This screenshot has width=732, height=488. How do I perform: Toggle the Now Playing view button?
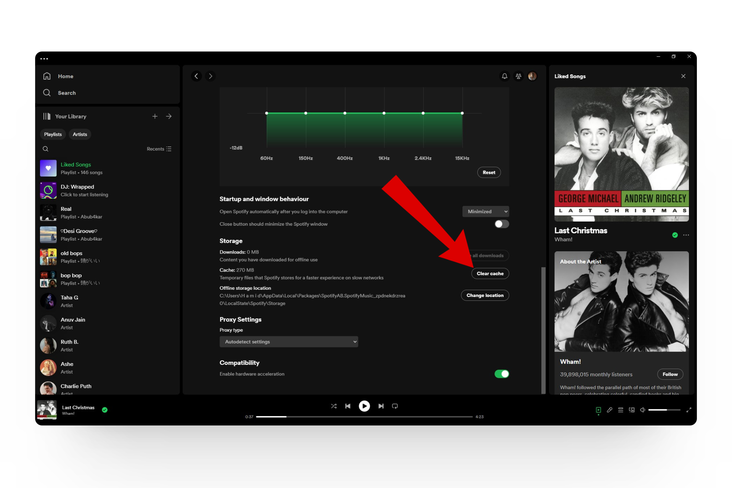(599, 410)
